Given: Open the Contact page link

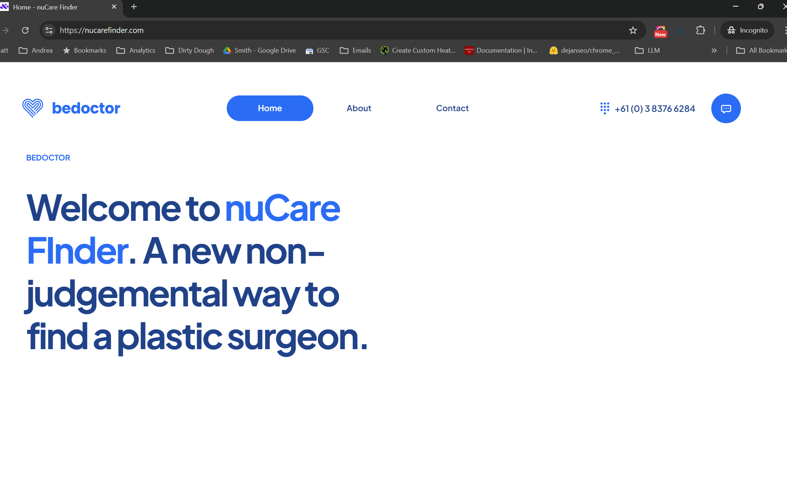Looking at the screenshot, I should (452, 108).
